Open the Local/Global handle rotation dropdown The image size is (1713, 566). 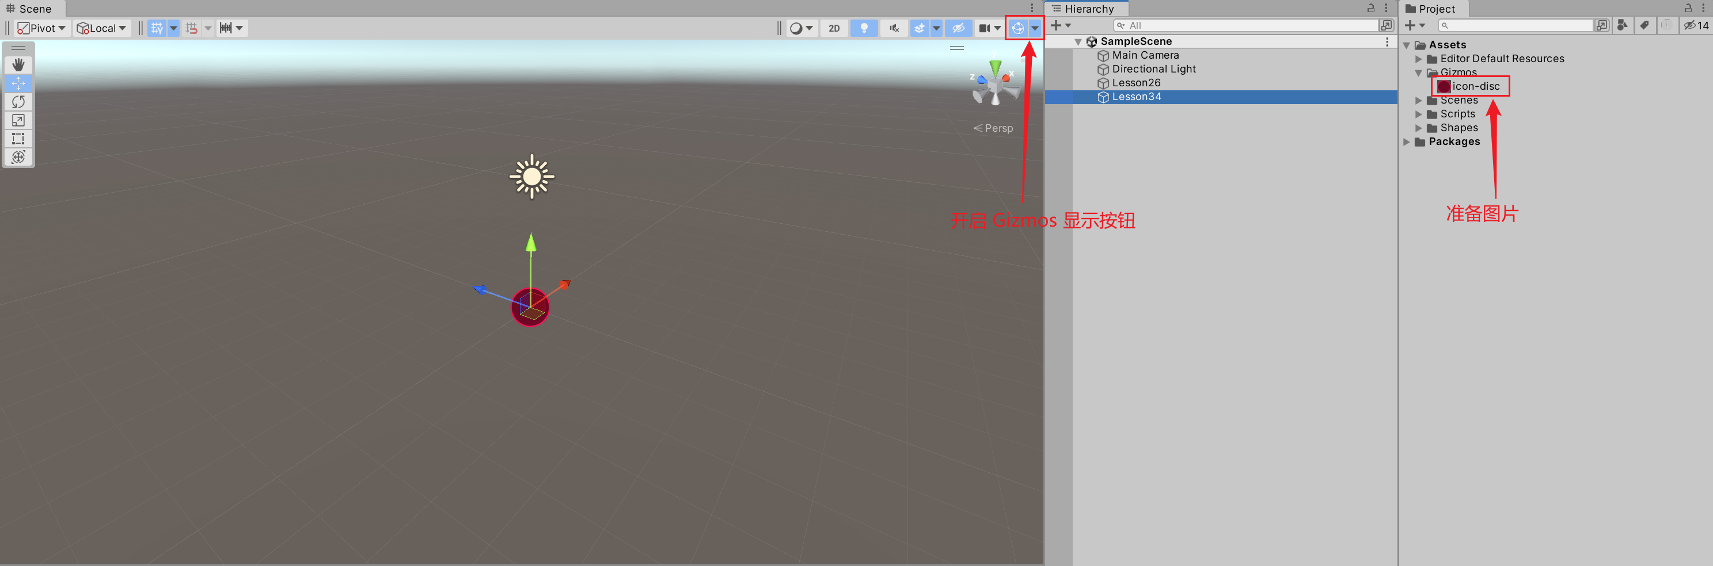101,28
